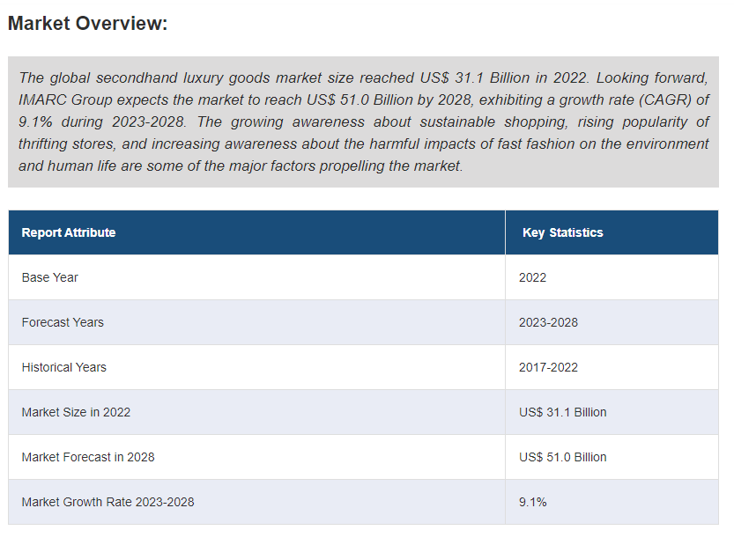Click the 9.1% value in the table
Viewport: 734px width, 545px height.
[532, 502]
